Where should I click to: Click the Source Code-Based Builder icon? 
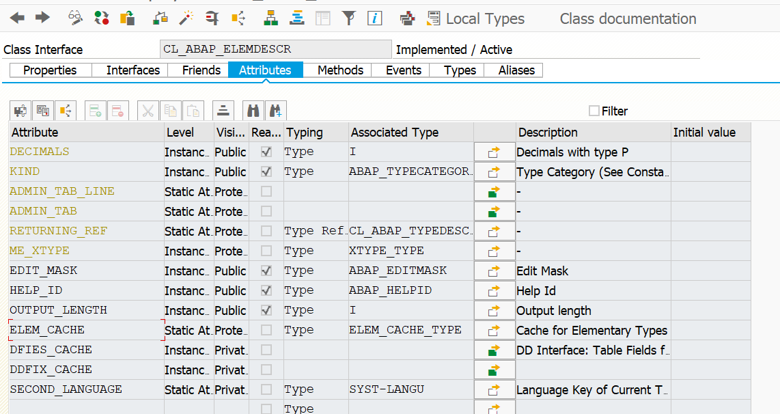(x=407, y=18)
